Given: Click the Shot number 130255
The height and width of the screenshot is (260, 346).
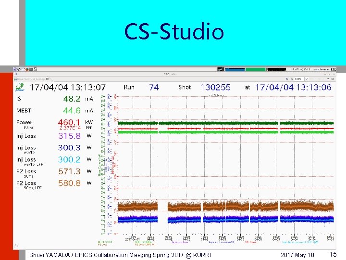Looking at the screenshot, I should tap(215, 87).
